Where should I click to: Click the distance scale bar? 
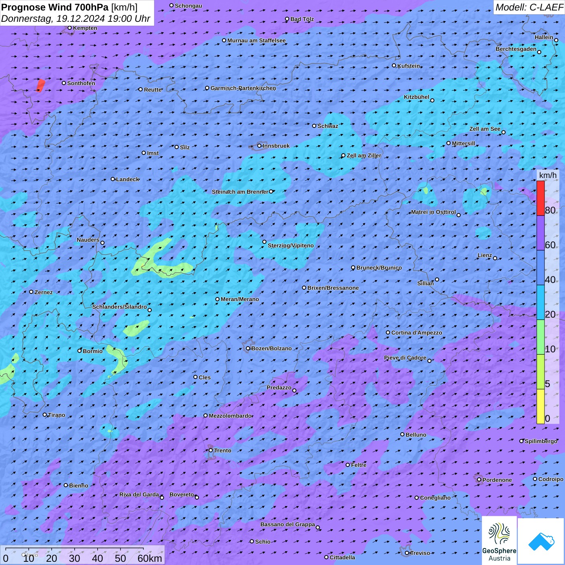75,549
